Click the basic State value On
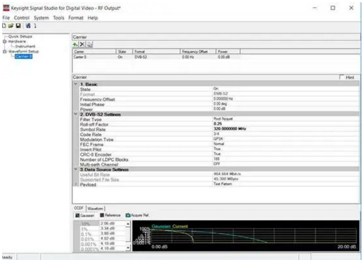 pyautogui.click(x=286, y=89)
